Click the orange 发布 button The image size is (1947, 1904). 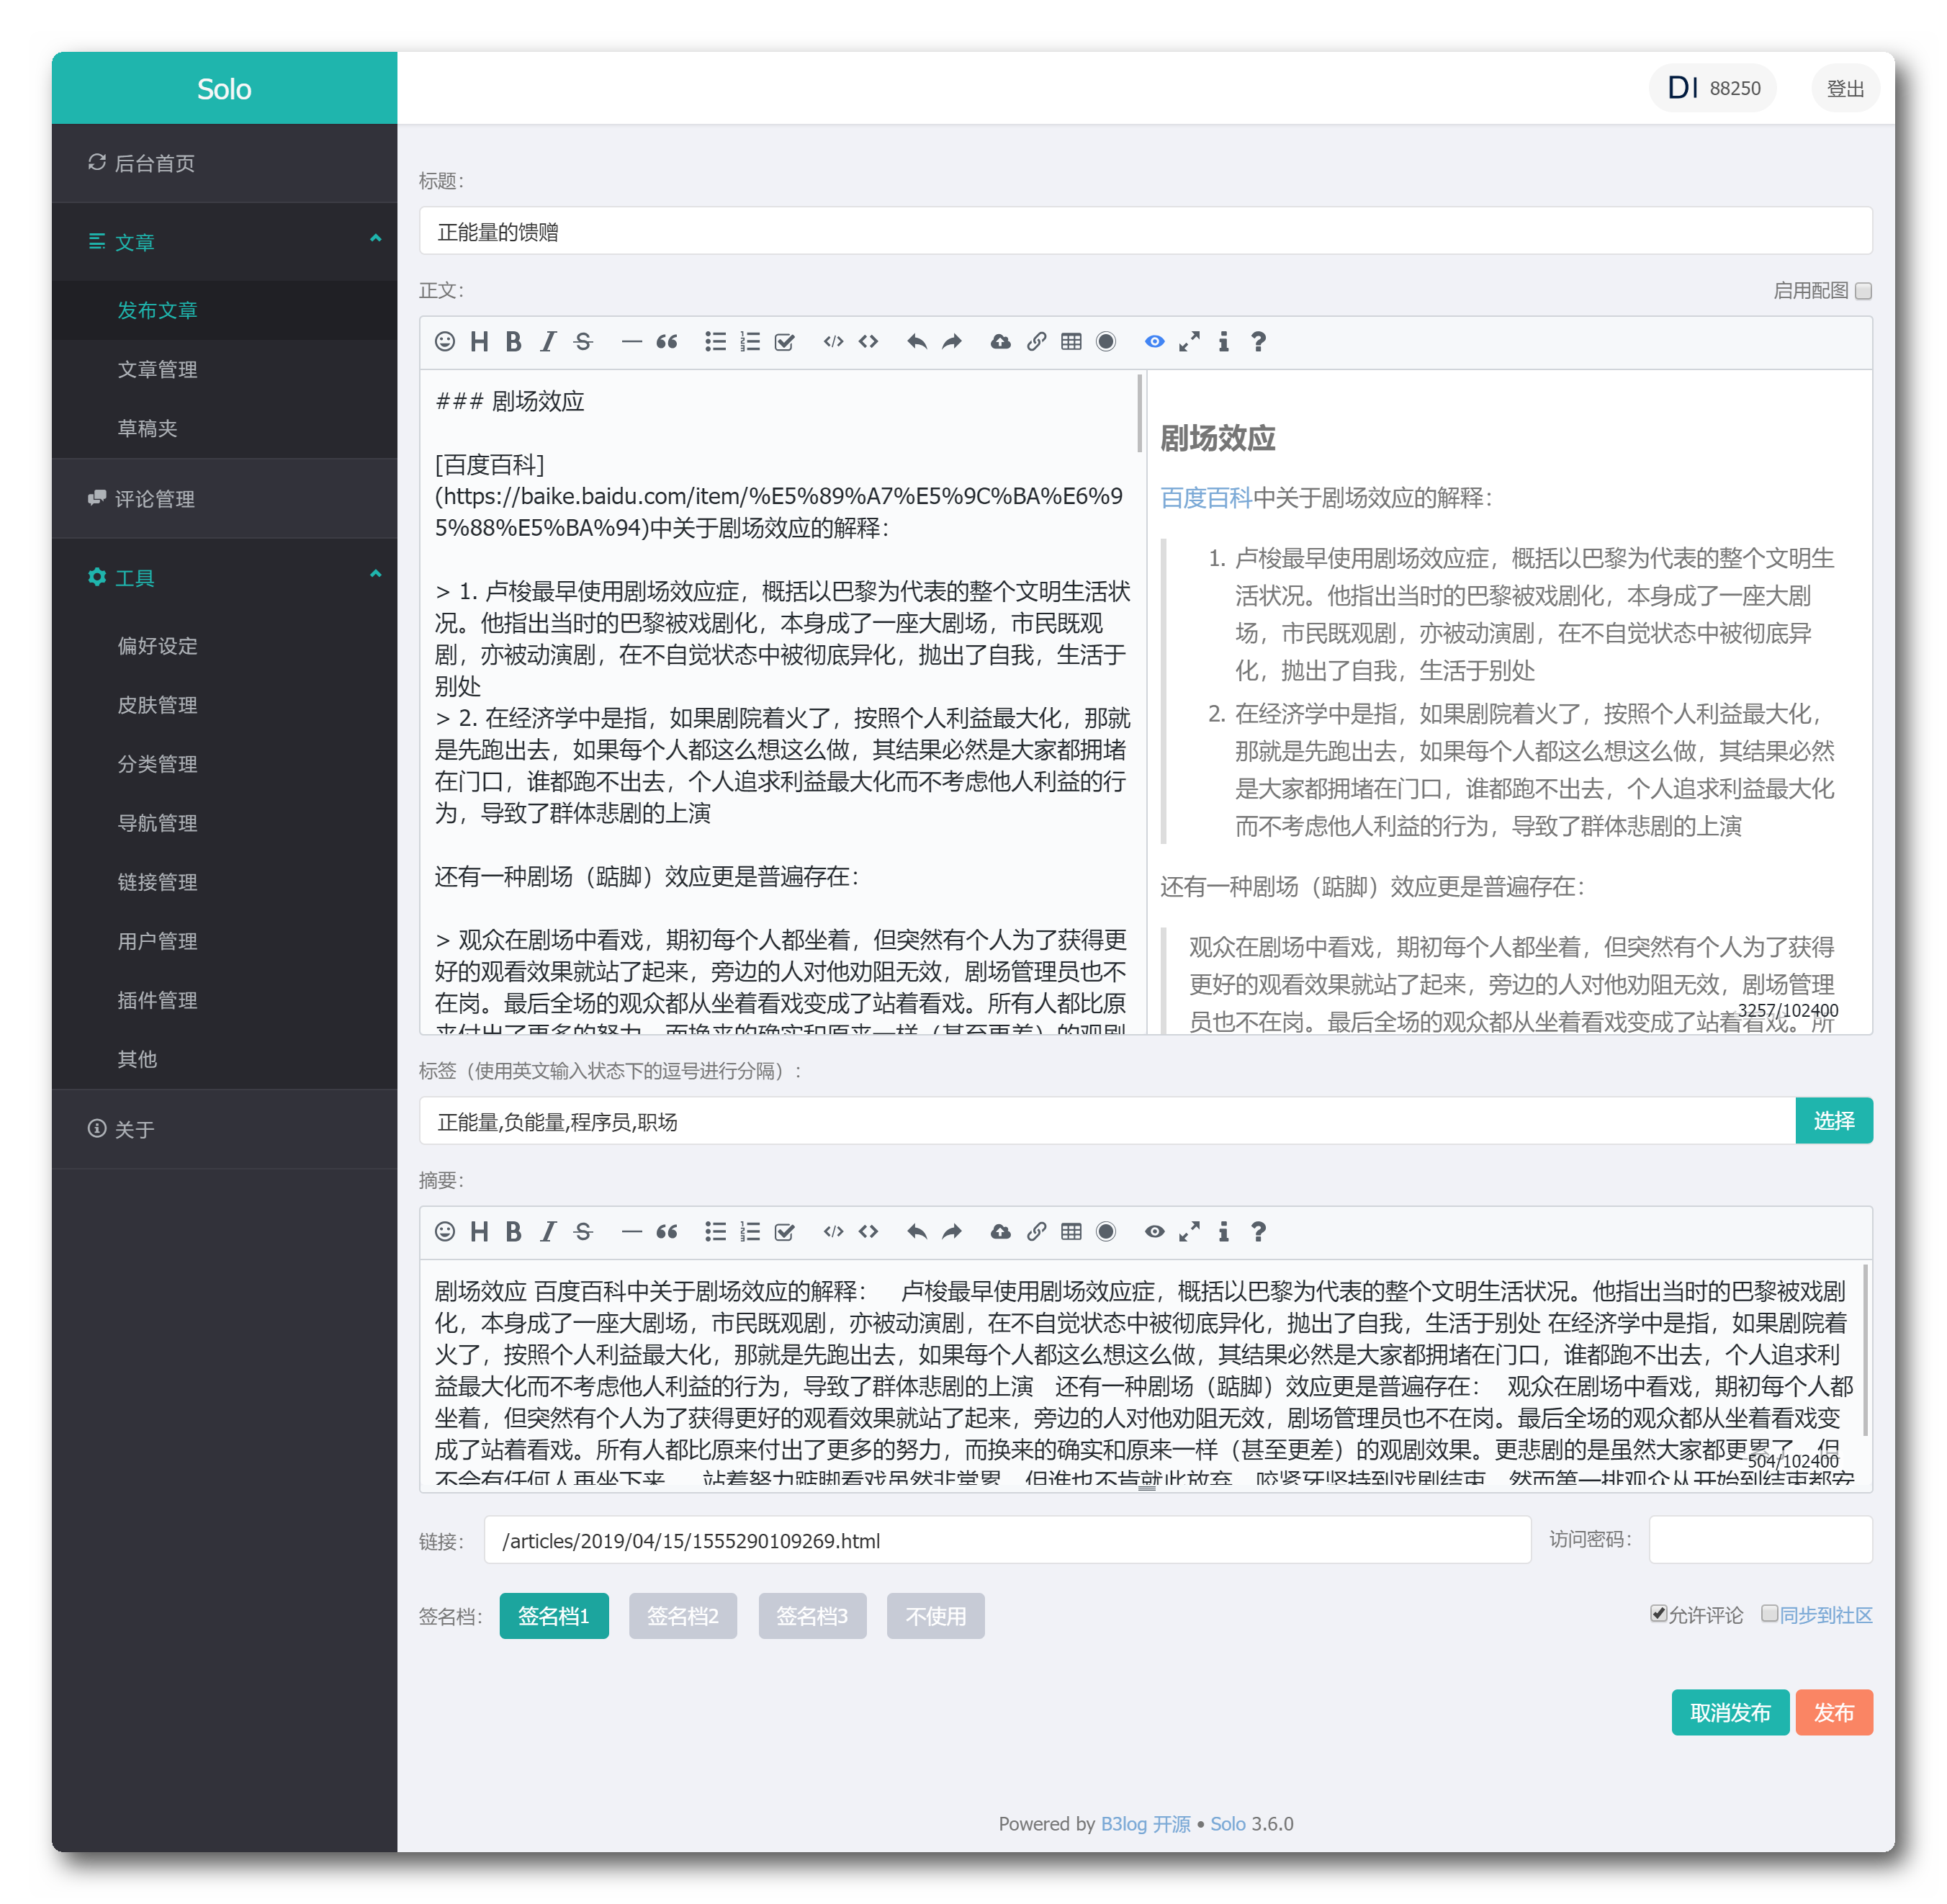point(1833,1713)
